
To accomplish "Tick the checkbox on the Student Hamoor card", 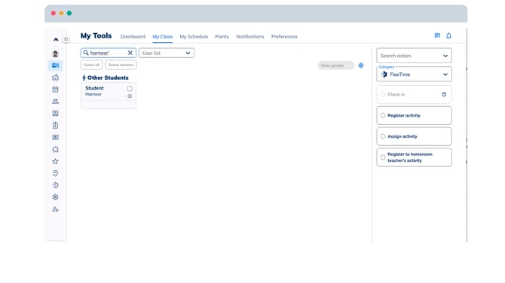I will [130, 89].
